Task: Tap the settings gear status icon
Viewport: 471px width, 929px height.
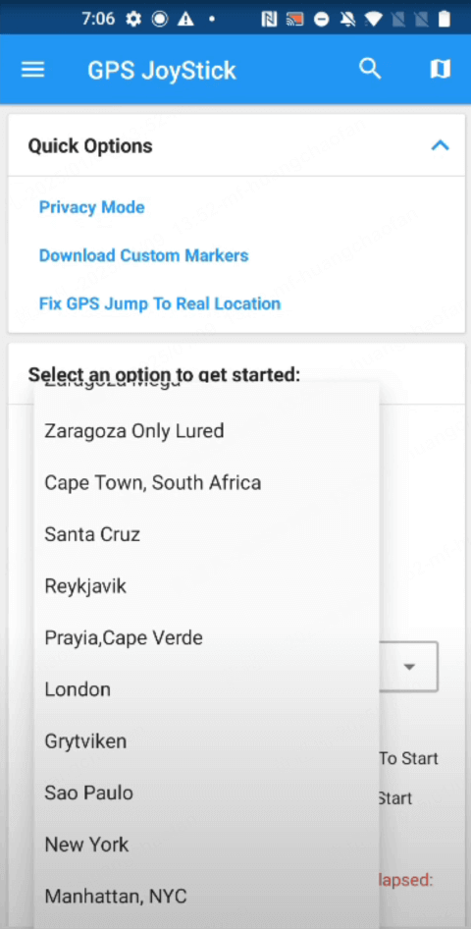Action: pyautogui.click(x=134, y=19)
